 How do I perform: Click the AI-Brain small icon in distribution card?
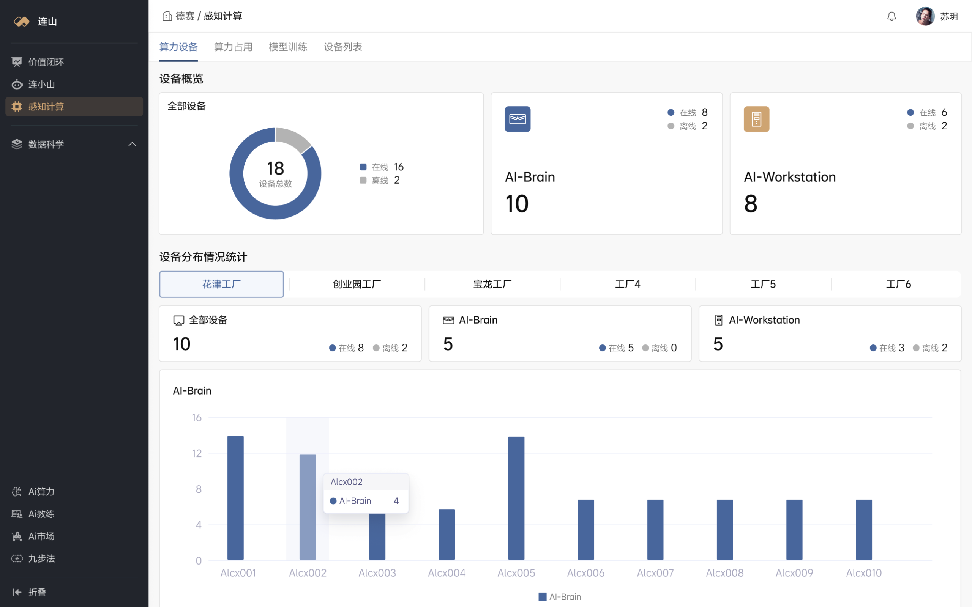449,320
